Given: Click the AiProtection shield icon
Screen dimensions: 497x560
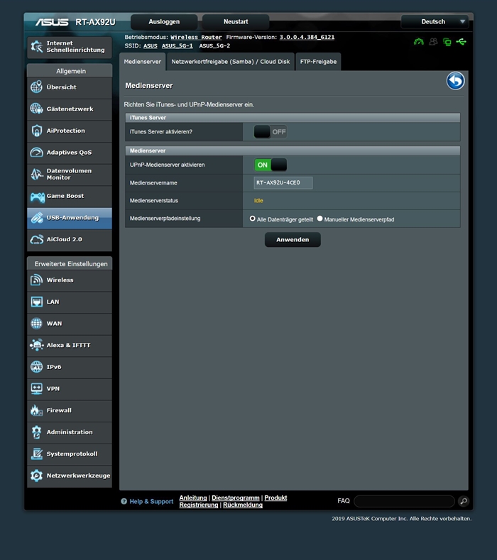Looking at the screenshot, I should (x=36, y=131).
